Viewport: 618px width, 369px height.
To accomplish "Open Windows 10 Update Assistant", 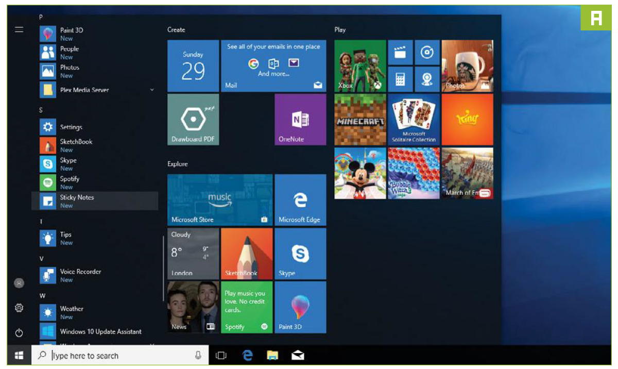I will (95, 331).
